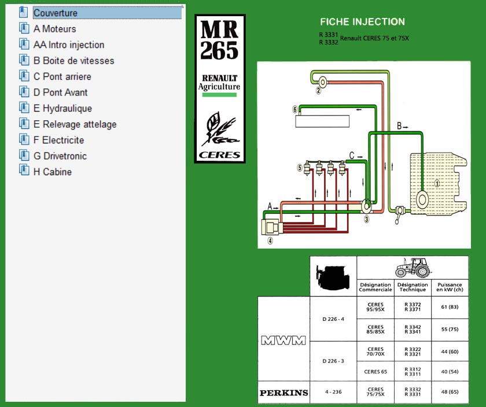The image size is (486, 407).
Task: Click the injection pump labeled 4
Action: pyautogui.click(x=271, y=227)
